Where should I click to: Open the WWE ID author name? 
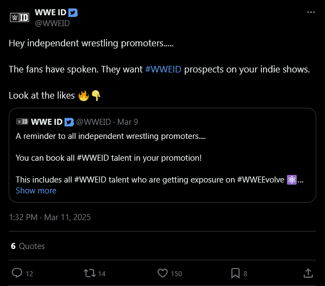pyautogui.click(x=51, y=13)
